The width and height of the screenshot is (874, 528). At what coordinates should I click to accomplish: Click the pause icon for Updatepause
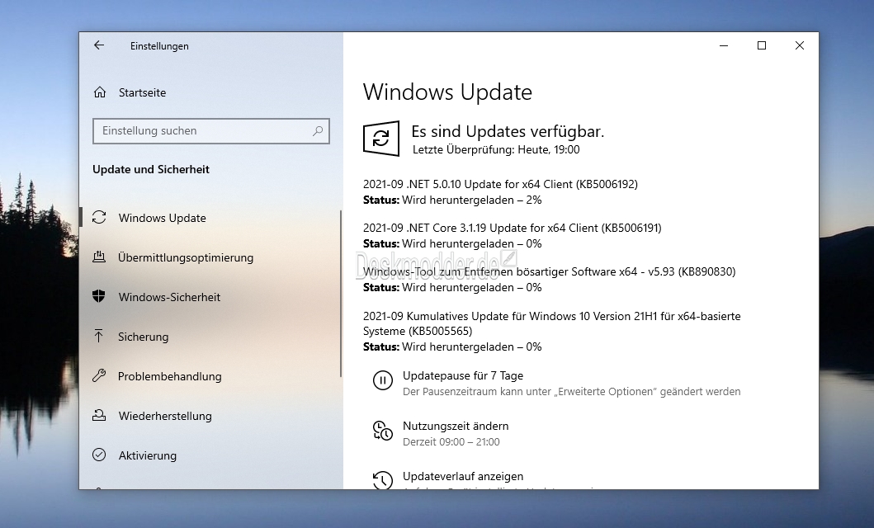(x=383, y=381)
